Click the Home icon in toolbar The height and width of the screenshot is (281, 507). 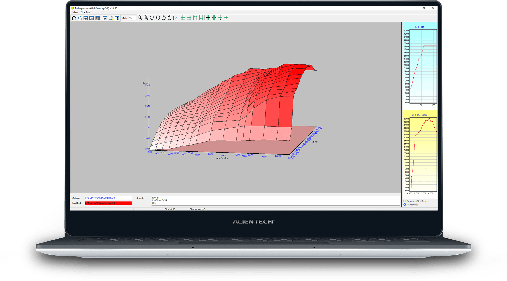point(74,18)
